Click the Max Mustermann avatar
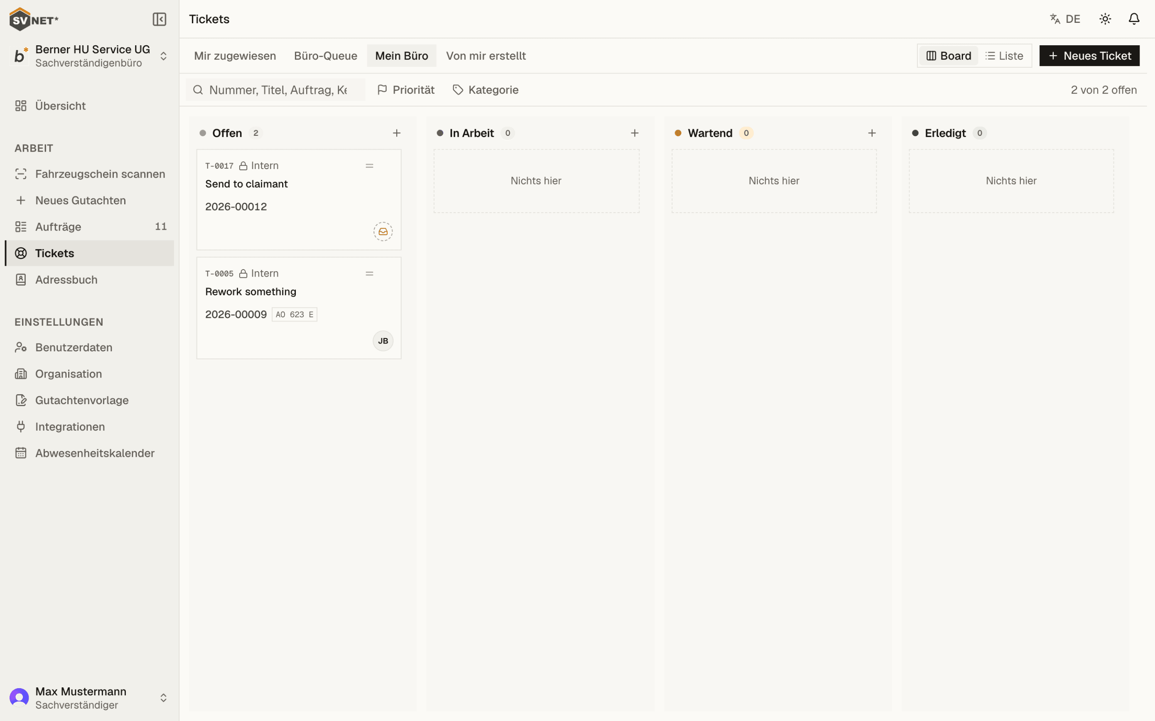 (19, 698)
